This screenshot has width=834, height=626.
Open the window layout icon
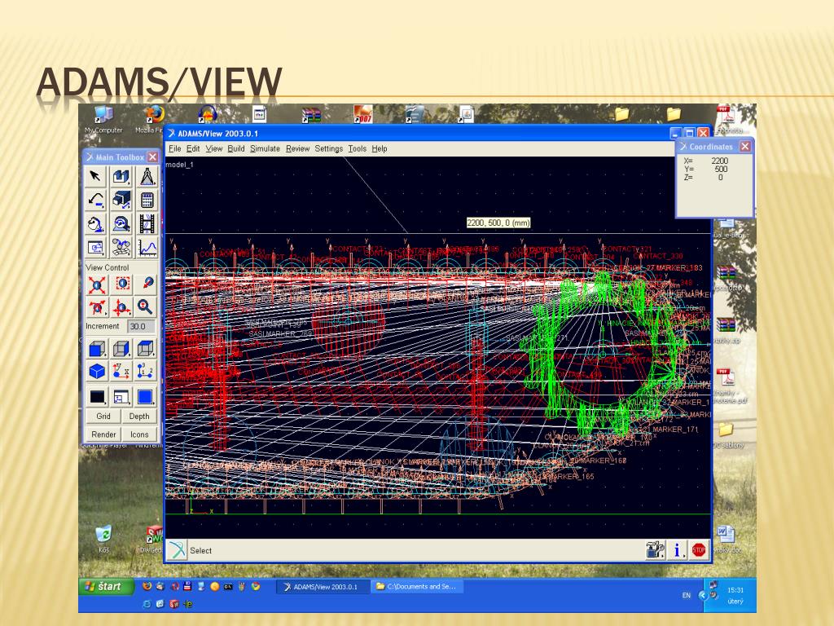pyautogui.click(x=122, y=397)
